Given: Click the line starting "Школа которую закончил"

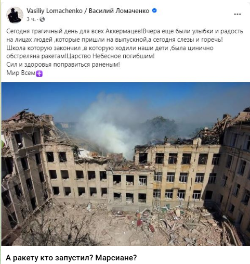Looking at the screenshot, I should 110,48.
